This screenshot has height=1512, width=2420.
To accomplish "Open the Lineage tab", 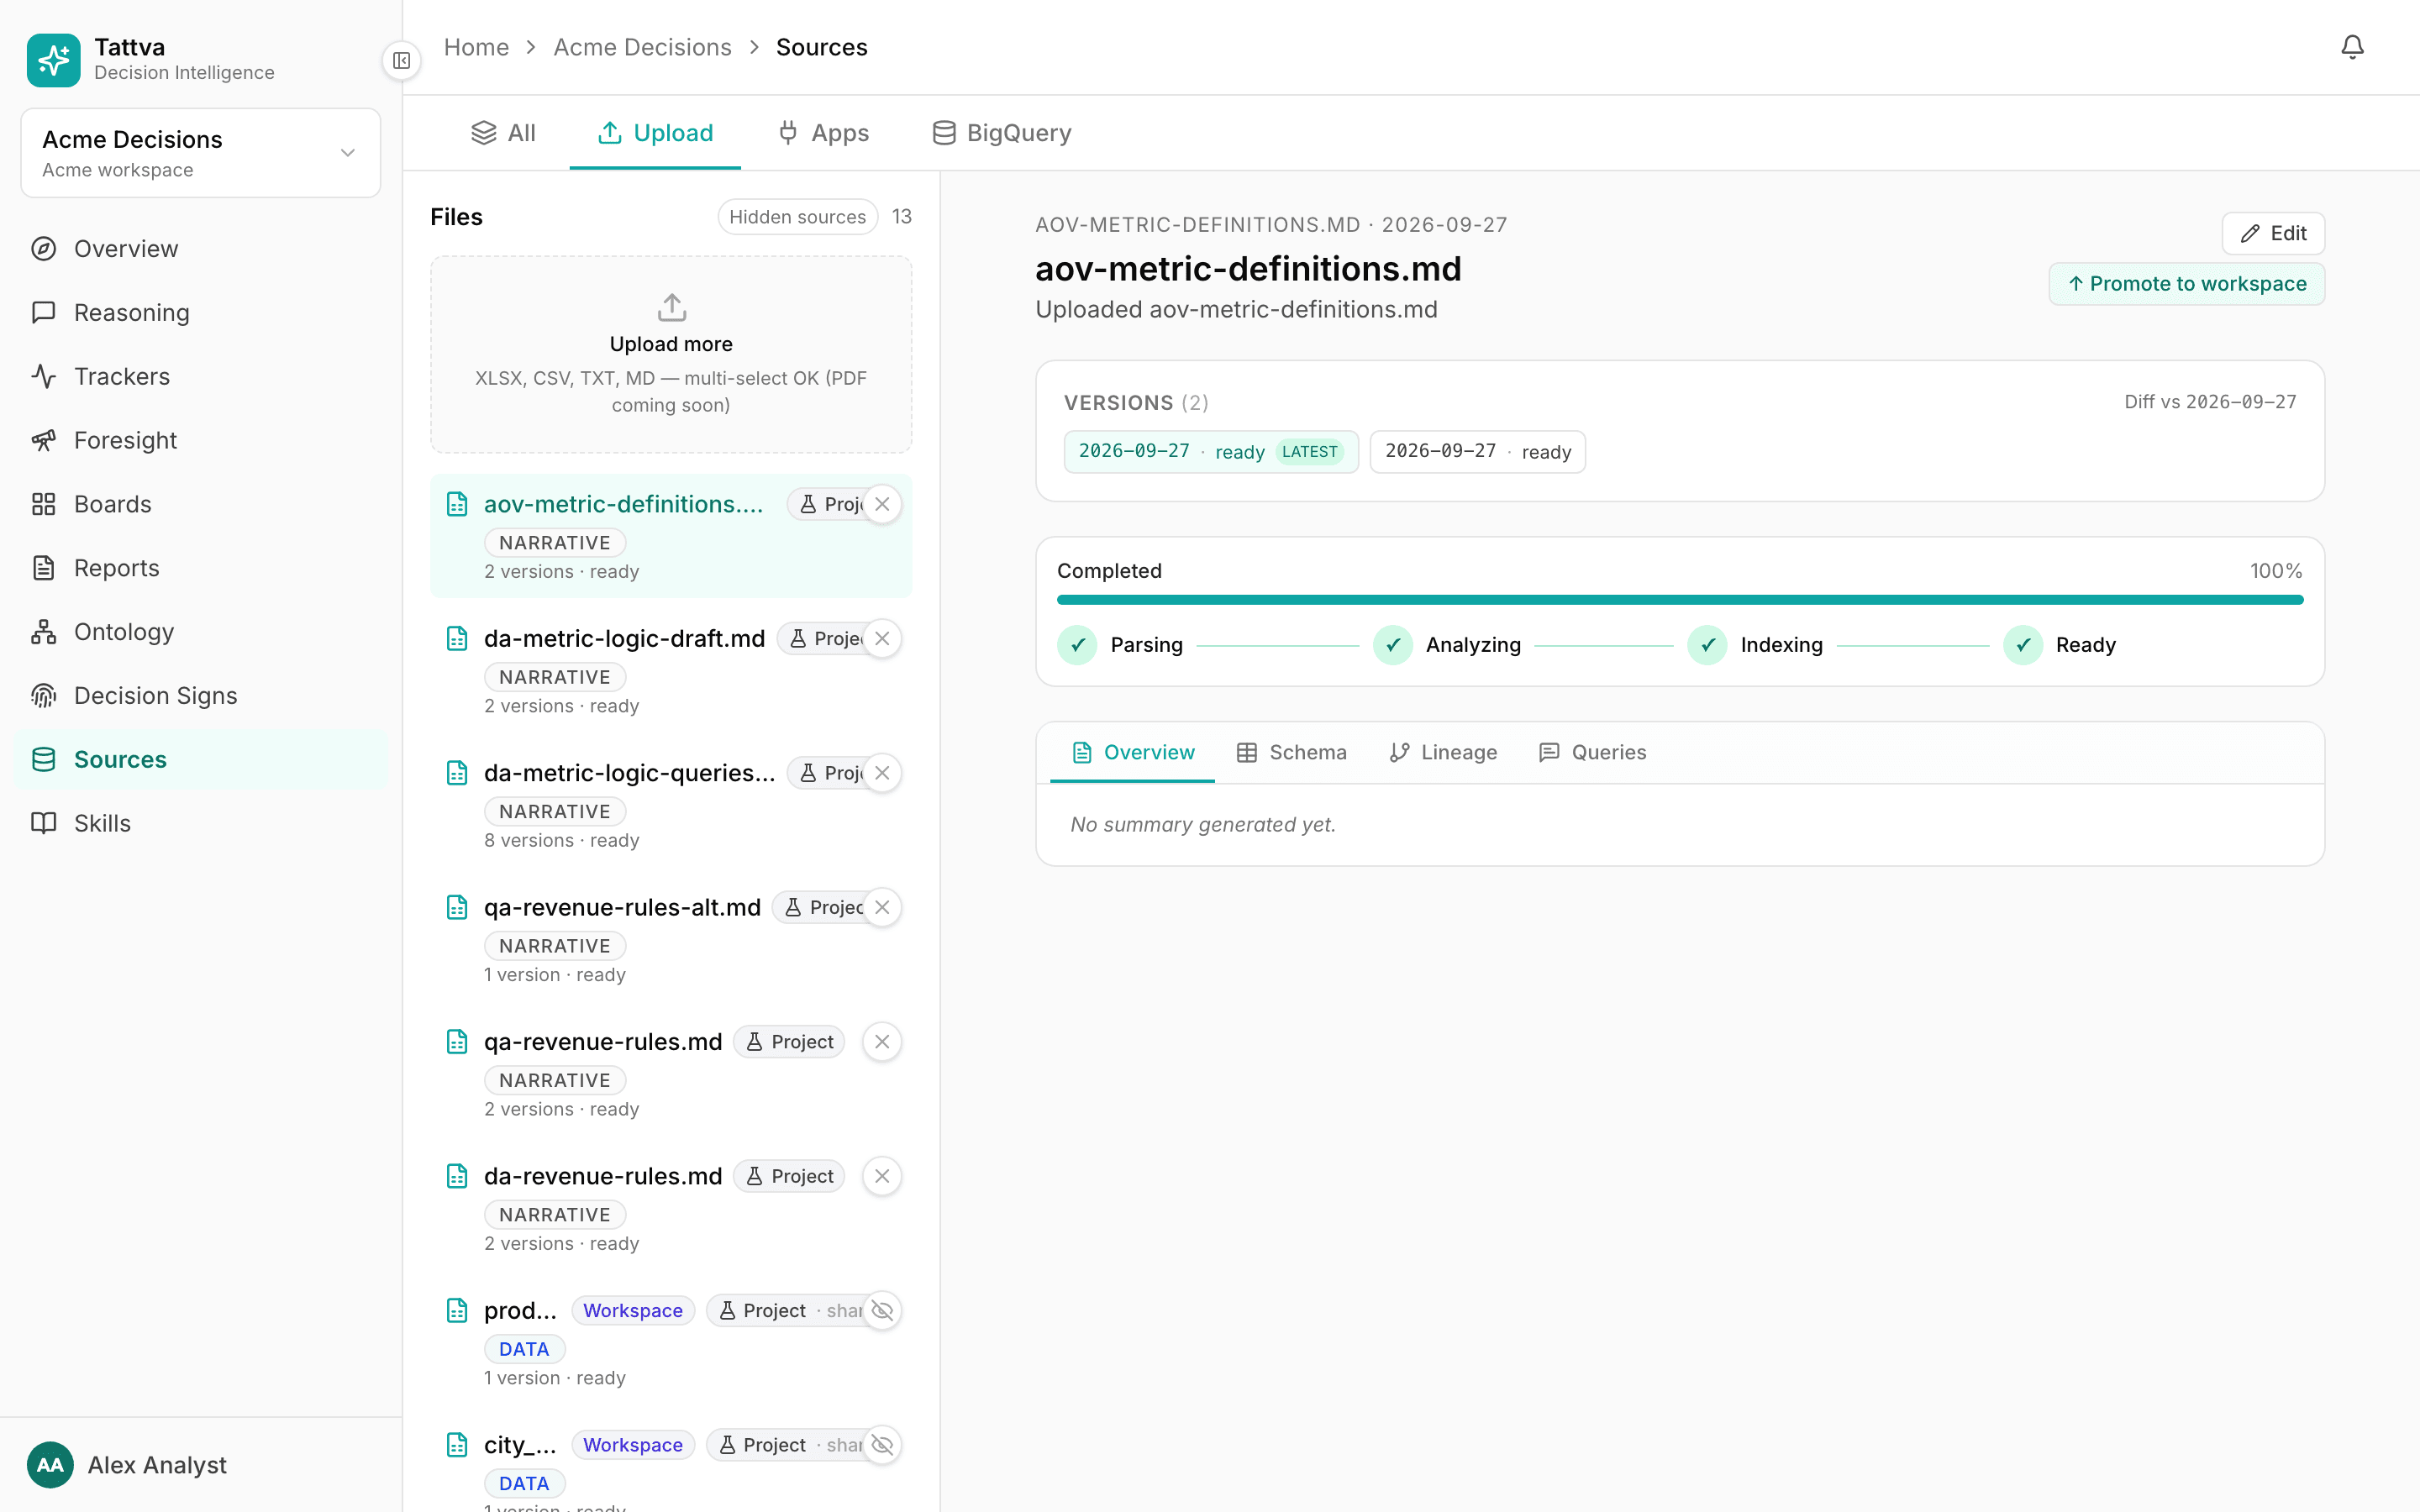I will pyautogui.click(x=1443, y=752).
